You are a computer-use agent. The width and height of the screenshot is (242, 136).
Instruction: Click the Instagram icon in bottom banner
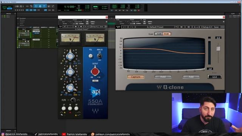point(3,134)
